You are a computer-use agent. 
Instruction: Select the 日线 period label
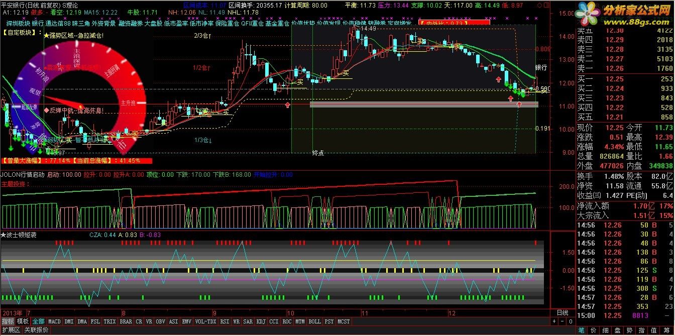(562, 313)
